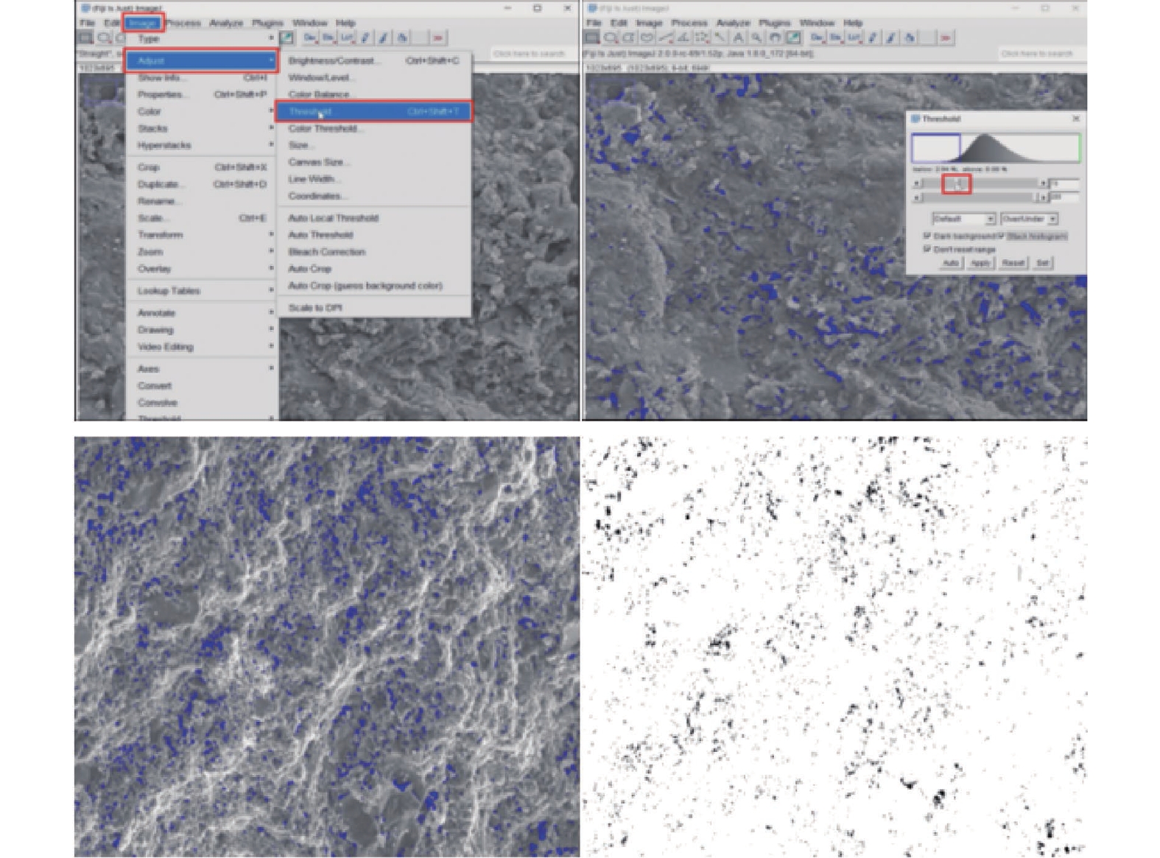Click the red More Tools arrows icon
This screenshot has width=1160, height=858.
coord(946,38)
